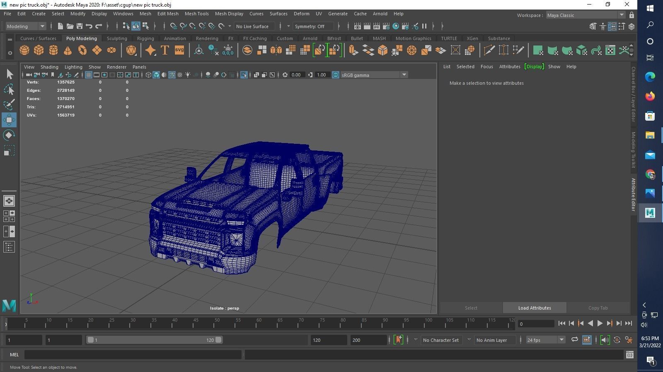The height and width of the screenshot is (372, 663).
Task: Toggle textured display checker icon
Action: pos(180,75)
